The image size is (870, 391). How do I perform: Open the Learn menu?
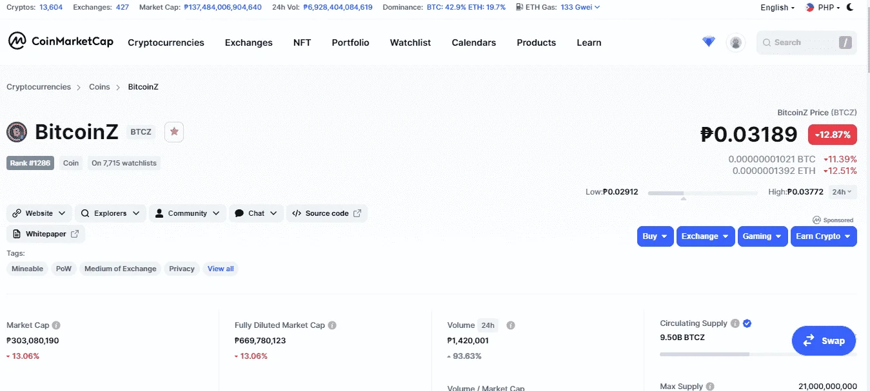[589, 43]
